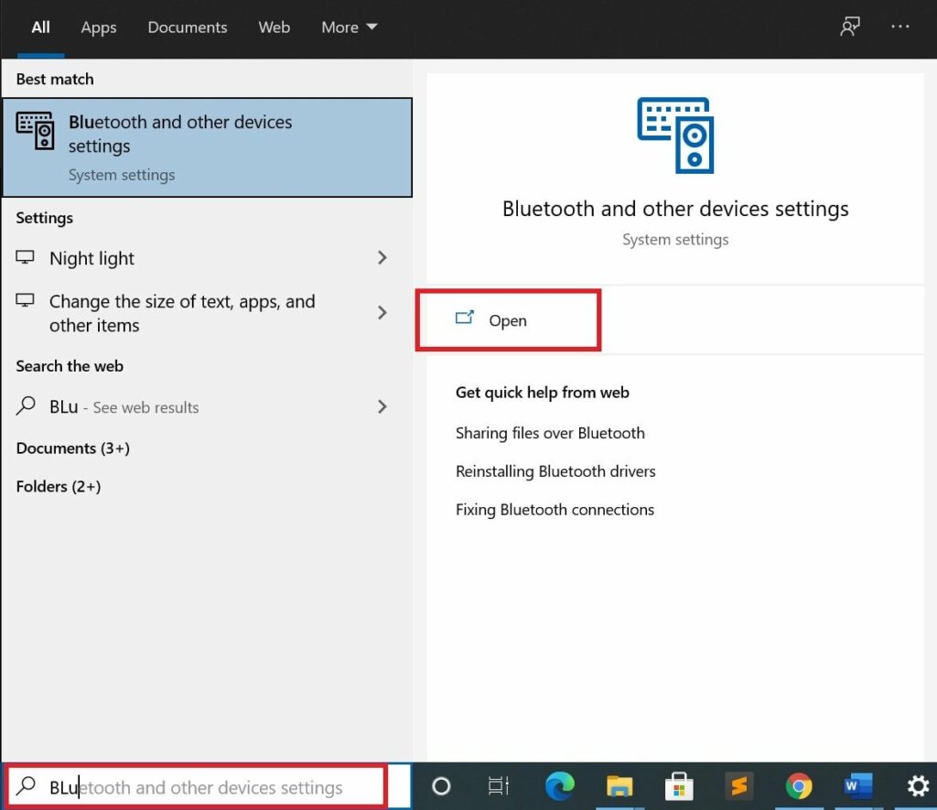
Task: Open Task View from the taskbar
Action: coord(499,786)
